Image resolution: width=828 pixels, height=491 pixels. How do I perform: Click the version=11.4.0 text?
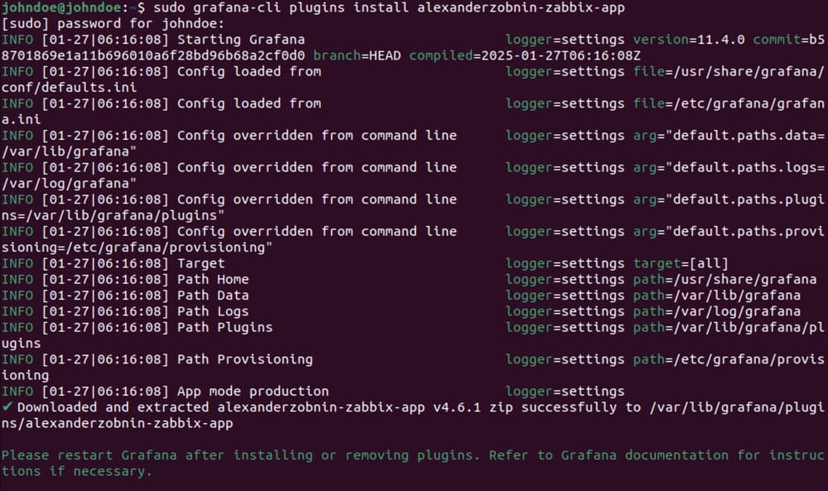point(689,40)
